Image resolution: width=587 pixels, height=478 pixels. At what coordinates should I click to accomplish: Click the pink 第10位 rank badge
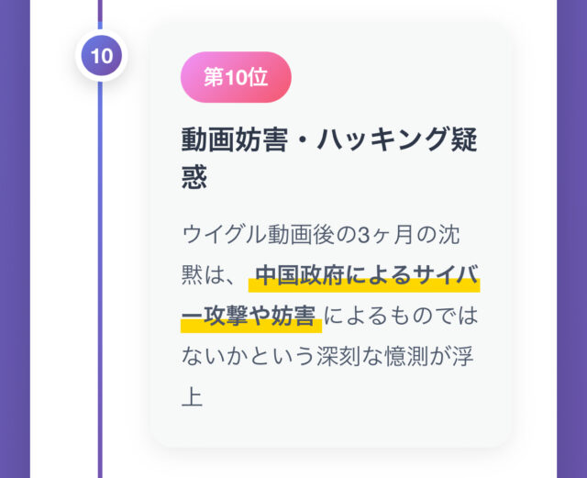tap(236, 77)
